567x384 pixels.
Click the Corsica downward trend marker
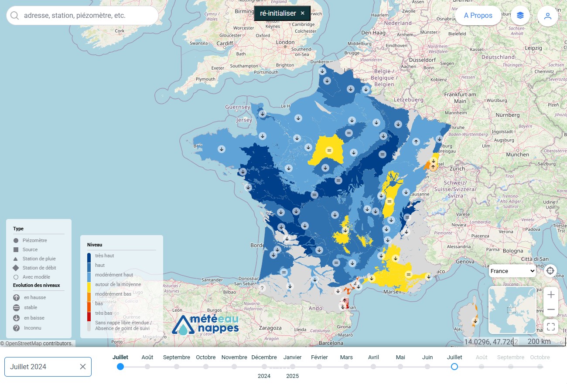tap(475, 321)
